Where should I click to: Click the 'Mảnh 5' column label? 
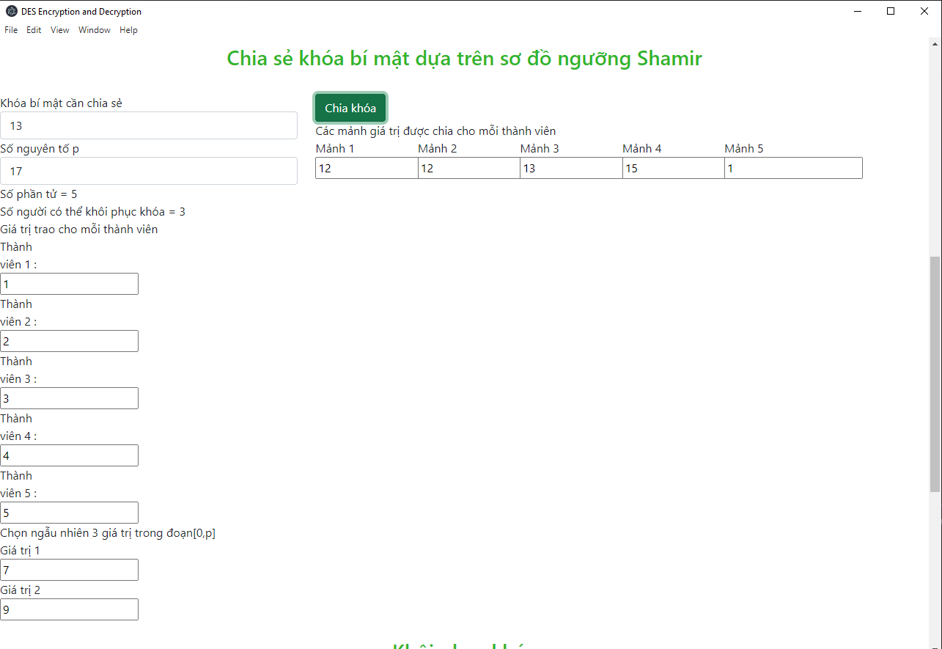point(744,148)
